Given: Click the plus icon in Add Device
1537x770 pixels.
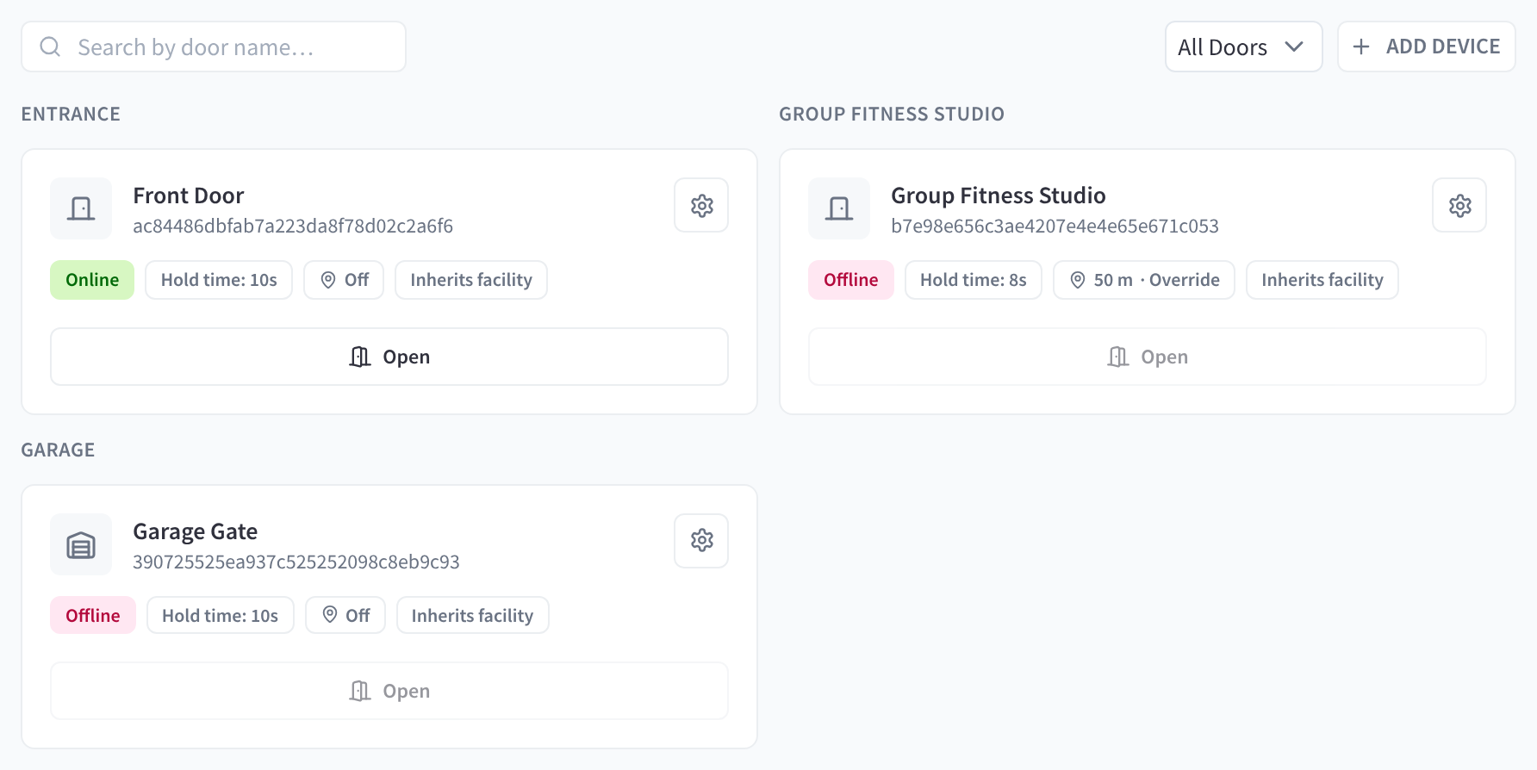Looking at the screenshot, I should [x=1361, y=47].
